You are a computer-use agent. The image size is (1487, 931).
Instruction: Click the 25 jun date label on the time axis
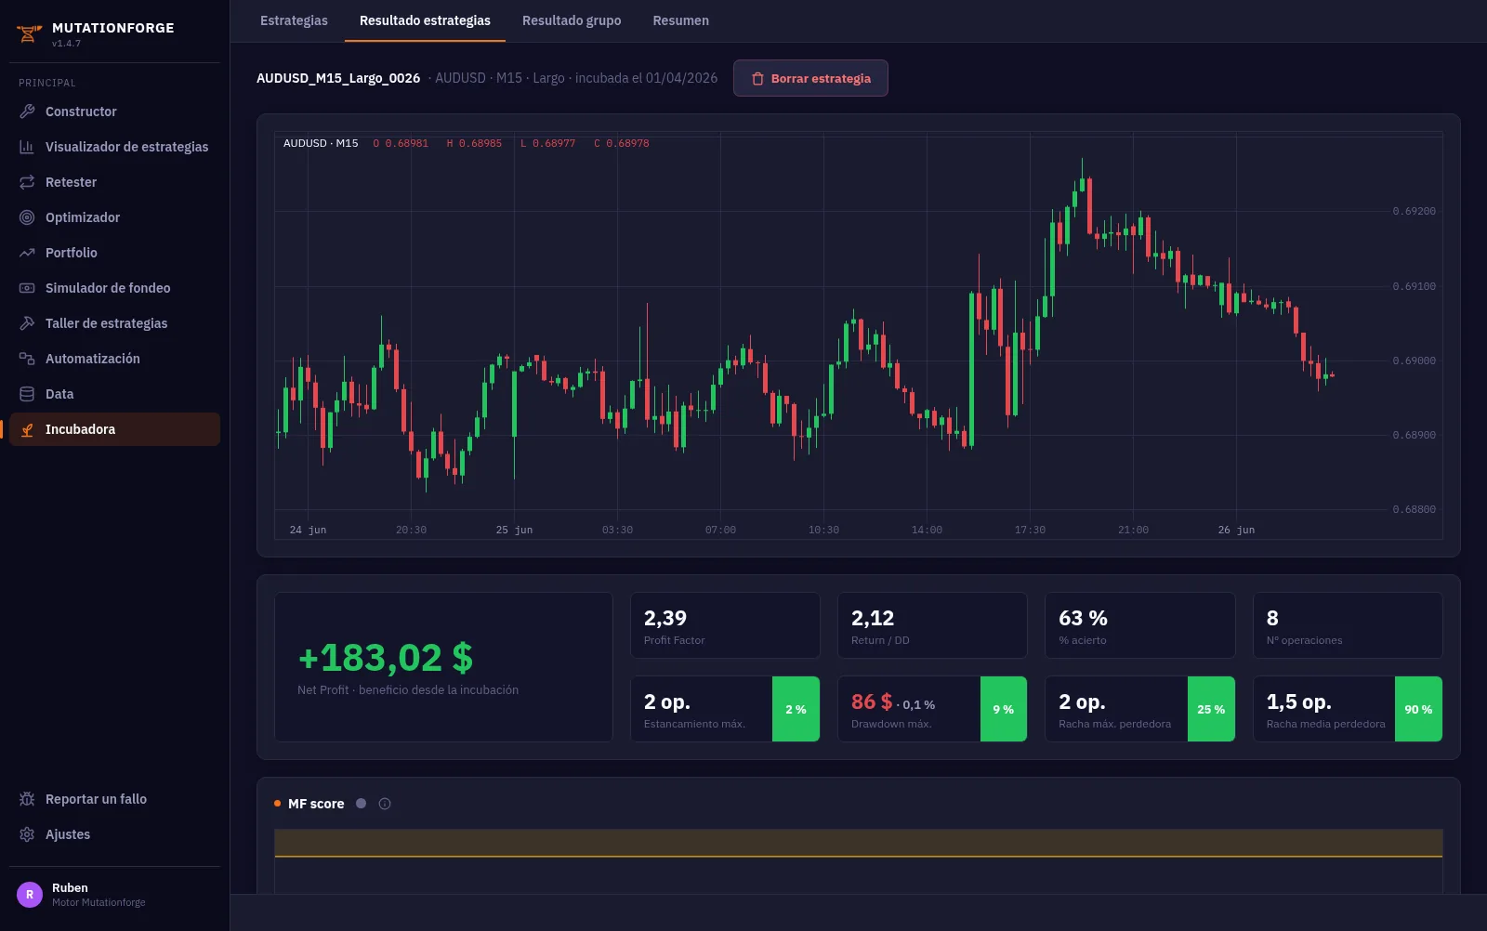514,530
